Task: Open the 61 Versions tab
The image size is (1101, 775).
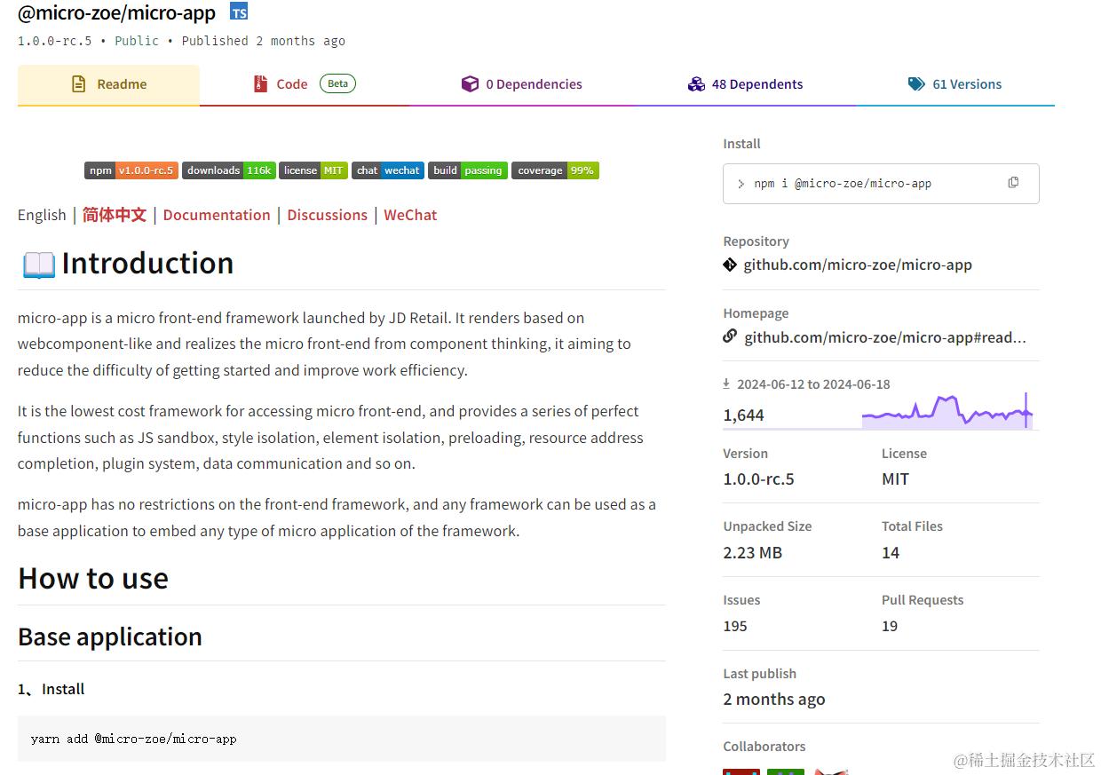Action: pyautogui.click(x=955, y=85)
